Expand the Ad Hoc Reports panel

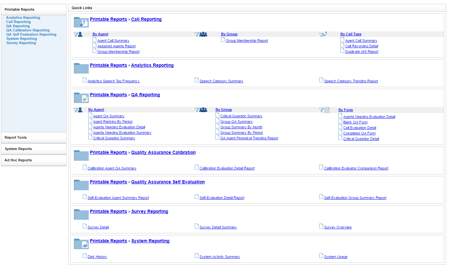tap(34, 160)
